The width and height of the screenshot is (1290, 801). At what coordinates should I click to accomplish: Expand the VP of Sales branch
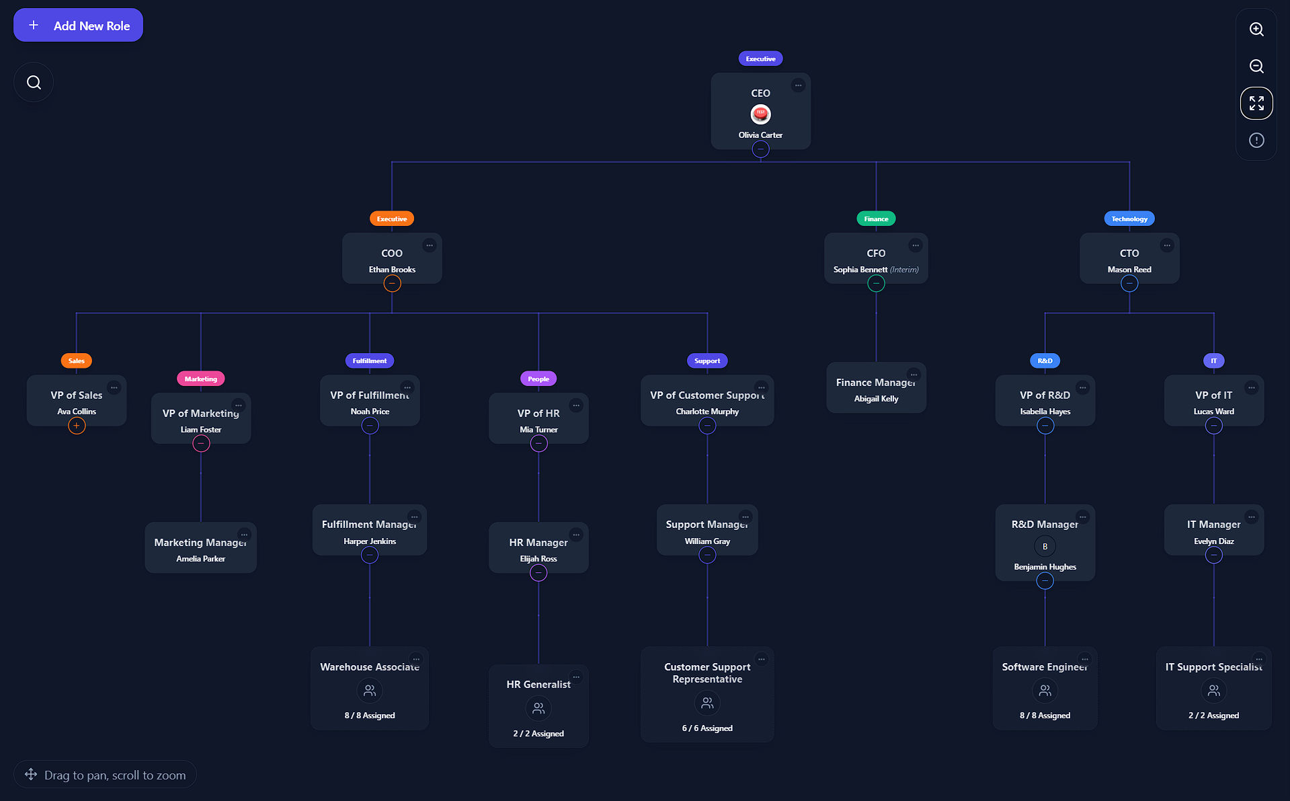76,426
